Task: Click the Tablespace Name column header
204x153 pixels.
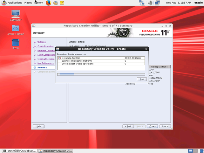Action: [160, 67]
